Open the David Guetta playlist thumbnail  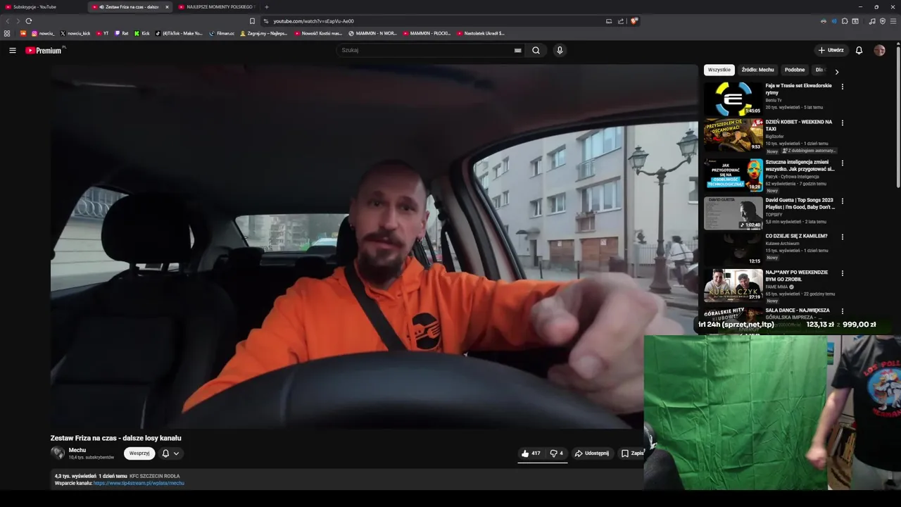pyautogui.click(x=733, y=213)
